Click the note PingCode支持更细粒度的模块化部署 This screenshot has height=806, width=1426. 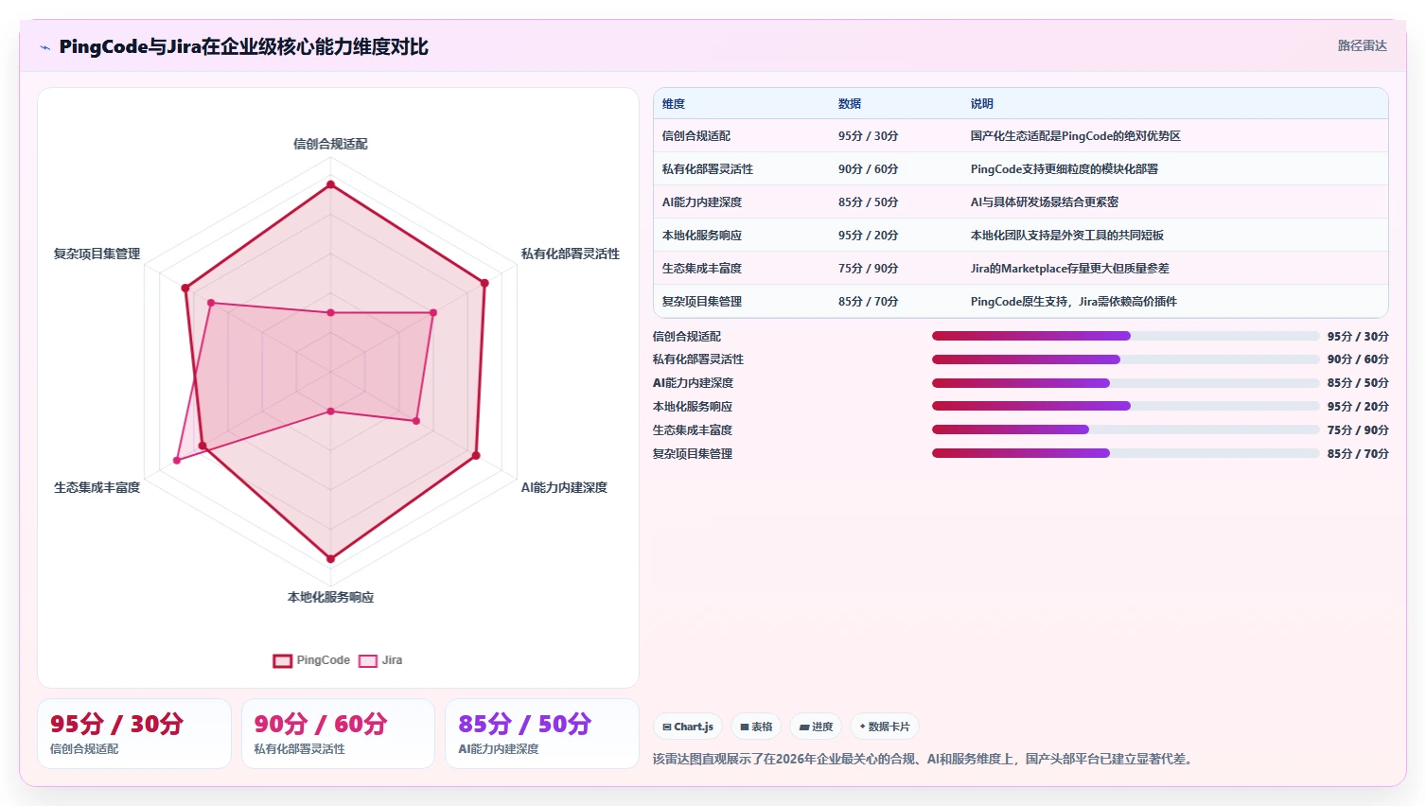[x=1065, y=169]
